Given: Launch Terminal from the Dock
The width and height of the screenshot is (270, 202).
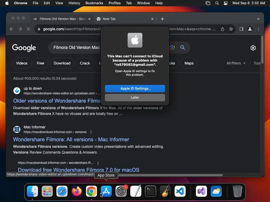Looking at the screenshot, I should [151, 191].
